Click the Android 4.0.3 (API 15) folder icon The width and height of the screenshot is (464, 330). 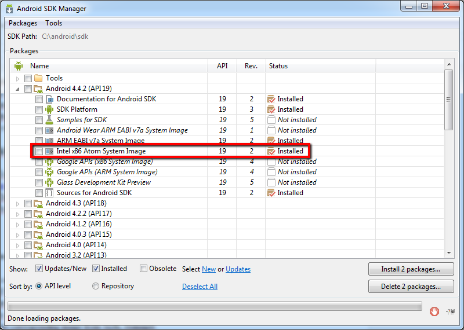click(x=38, y=234)
